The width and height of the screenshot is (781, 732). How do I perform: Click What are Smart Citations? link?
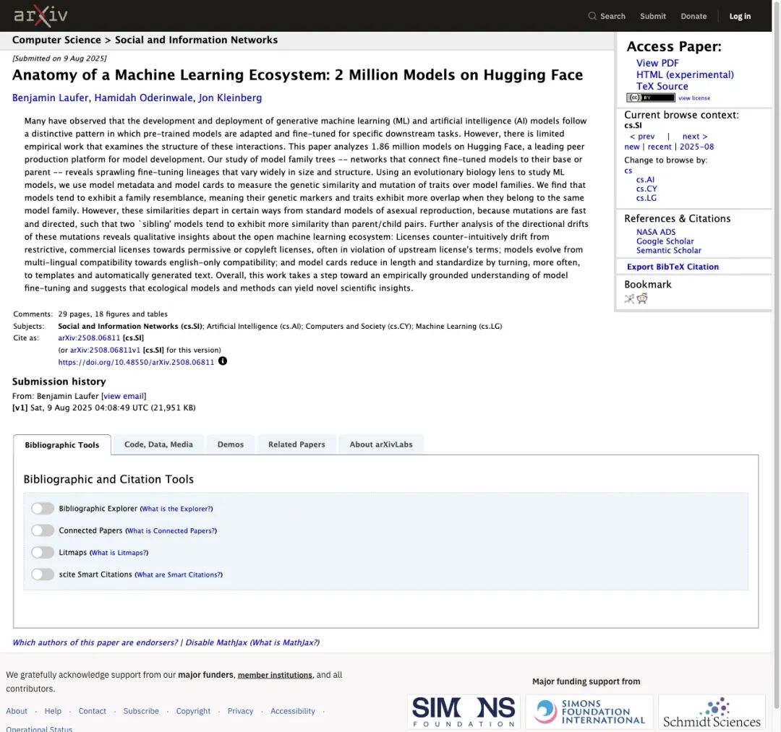point(179,574)
